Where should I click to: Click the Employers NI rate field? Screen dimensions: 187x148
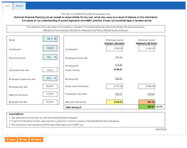tap(50, 102)
